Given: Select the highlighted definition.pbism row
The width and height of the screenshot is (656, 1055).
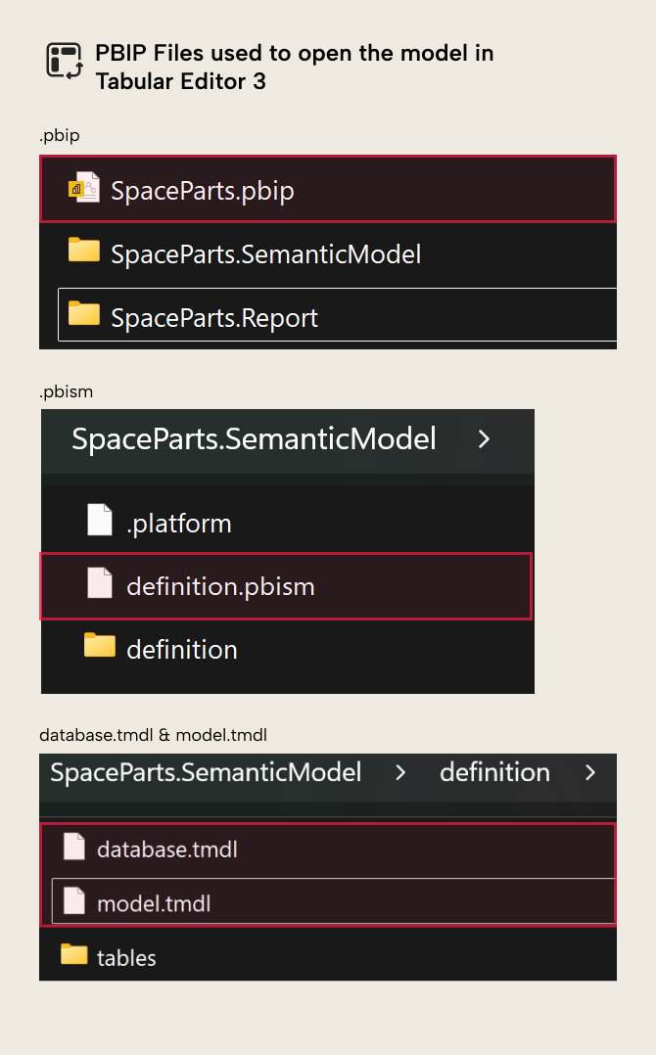Looking at the screenshot, I should [x=286, y=585].
